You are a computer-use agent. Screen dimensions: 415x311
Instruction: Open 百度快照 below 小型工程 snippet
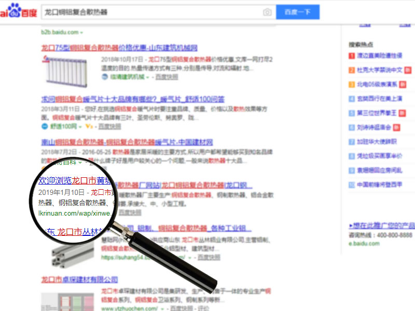(130, 213)
